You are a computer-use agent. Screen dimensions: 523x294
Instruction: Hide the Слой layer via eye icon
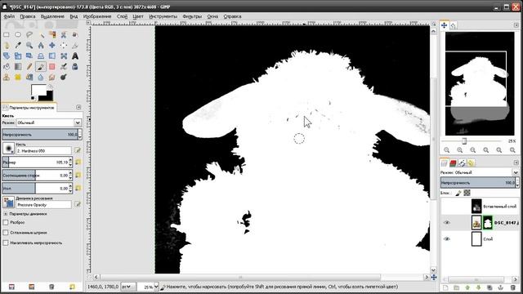click(x=447, y=238)
